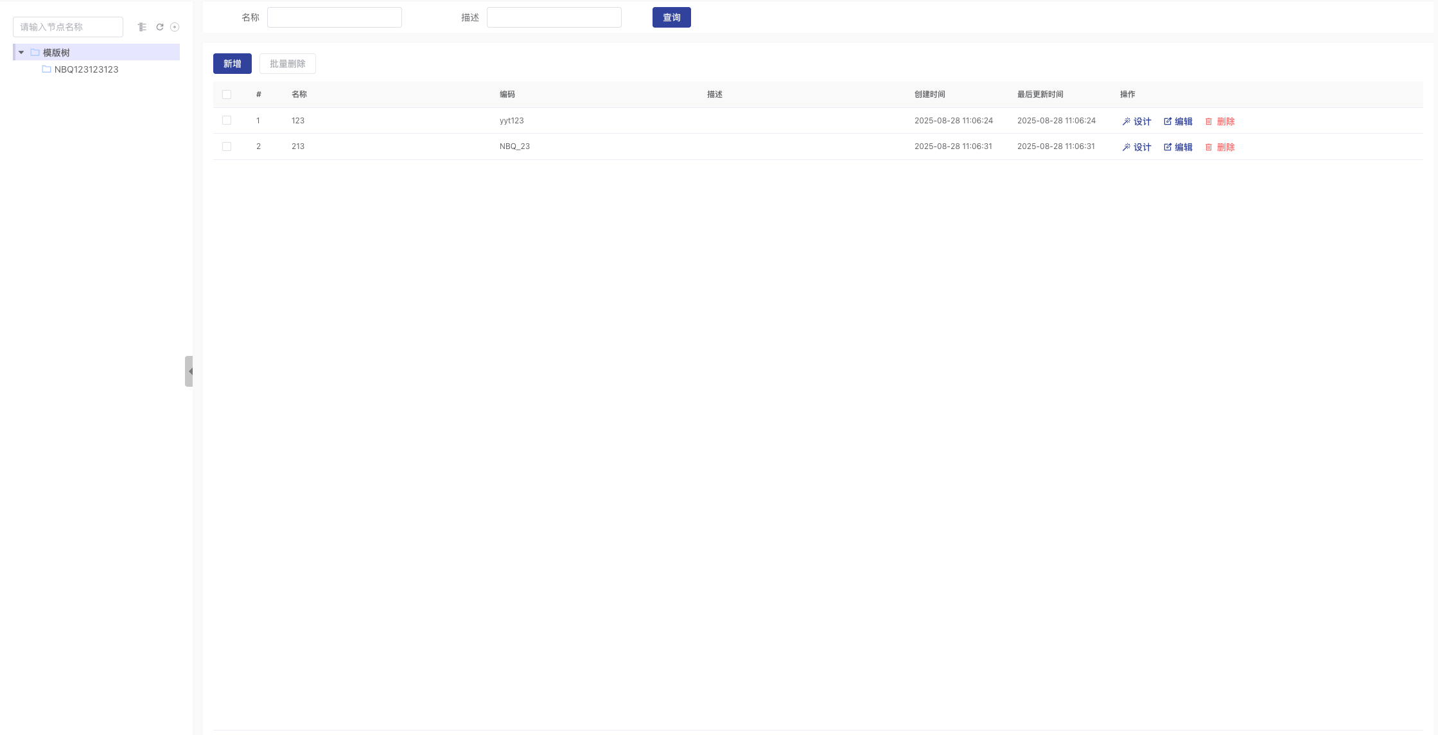Viewport: 1438px width, 735px height.
Task: Click the tree expand-all icon in sidebar
Action: [143, 27]
